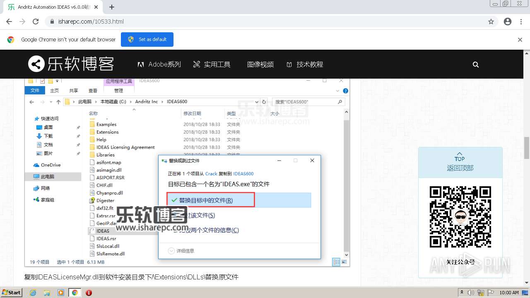Click the 修改日期 column header
This screenshot has width=530, height=298.
(192, 113)
